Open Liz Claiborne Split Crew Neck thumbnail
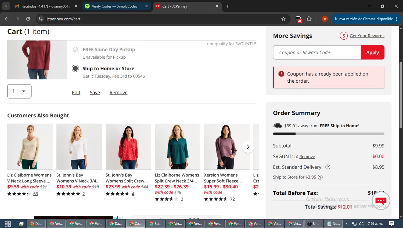Viewport: 403px width, 228px height. coord(178,147)
